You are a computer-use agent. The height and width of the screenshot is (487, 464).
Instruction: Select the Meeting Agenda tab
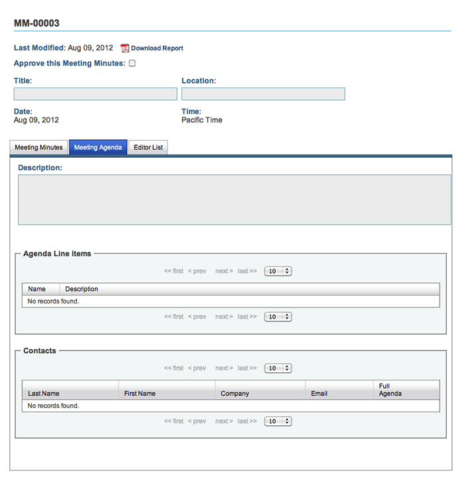pos(98,147)
